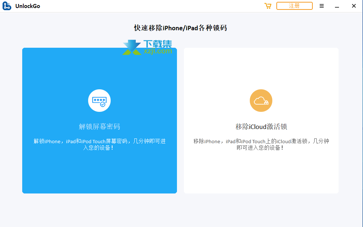Click the blue card description about 屏幕密码
Image resolution: width=363 pixels, height=227 pixels.
[99, 144]
